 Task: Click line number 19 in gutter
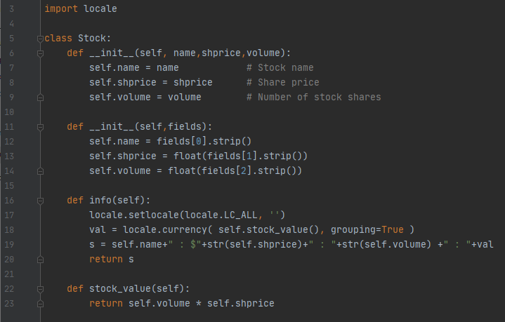click(x=9, y=245)
